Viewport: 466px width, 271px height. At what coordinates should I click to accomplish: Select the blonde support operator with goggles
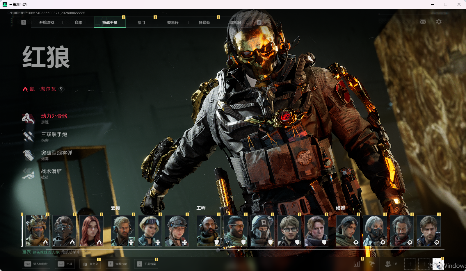pos(150,231)
